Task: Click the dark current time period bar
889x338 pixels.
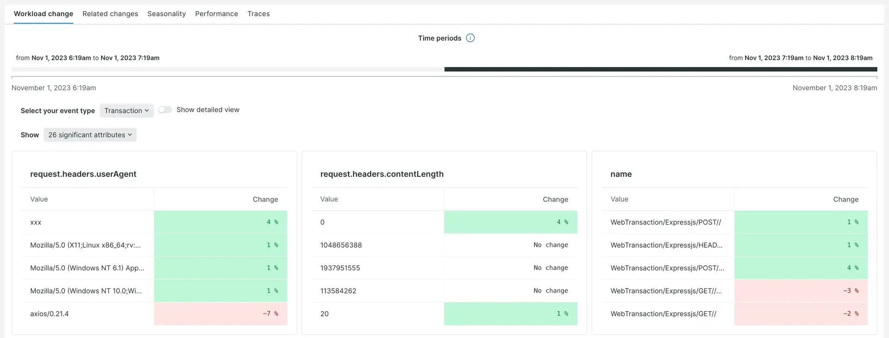Action: point(660,69)
